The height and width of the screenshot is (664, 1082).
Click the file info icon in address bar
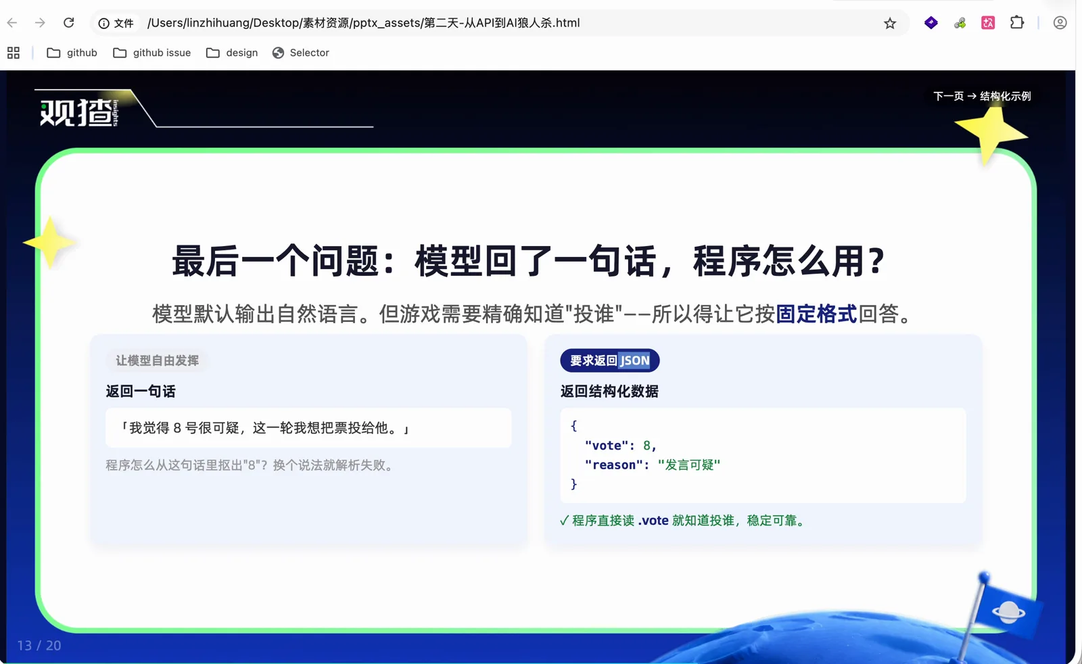[103, 23]
